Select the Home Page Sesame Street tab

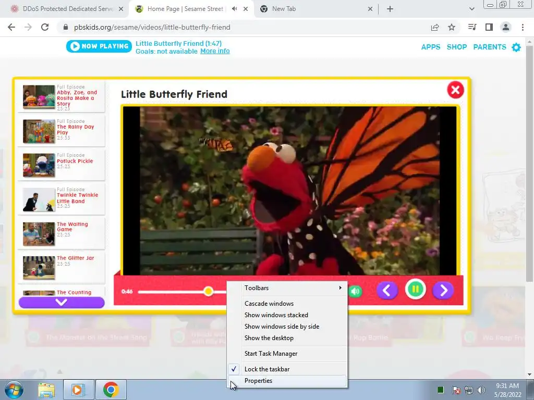pos(186,9)
